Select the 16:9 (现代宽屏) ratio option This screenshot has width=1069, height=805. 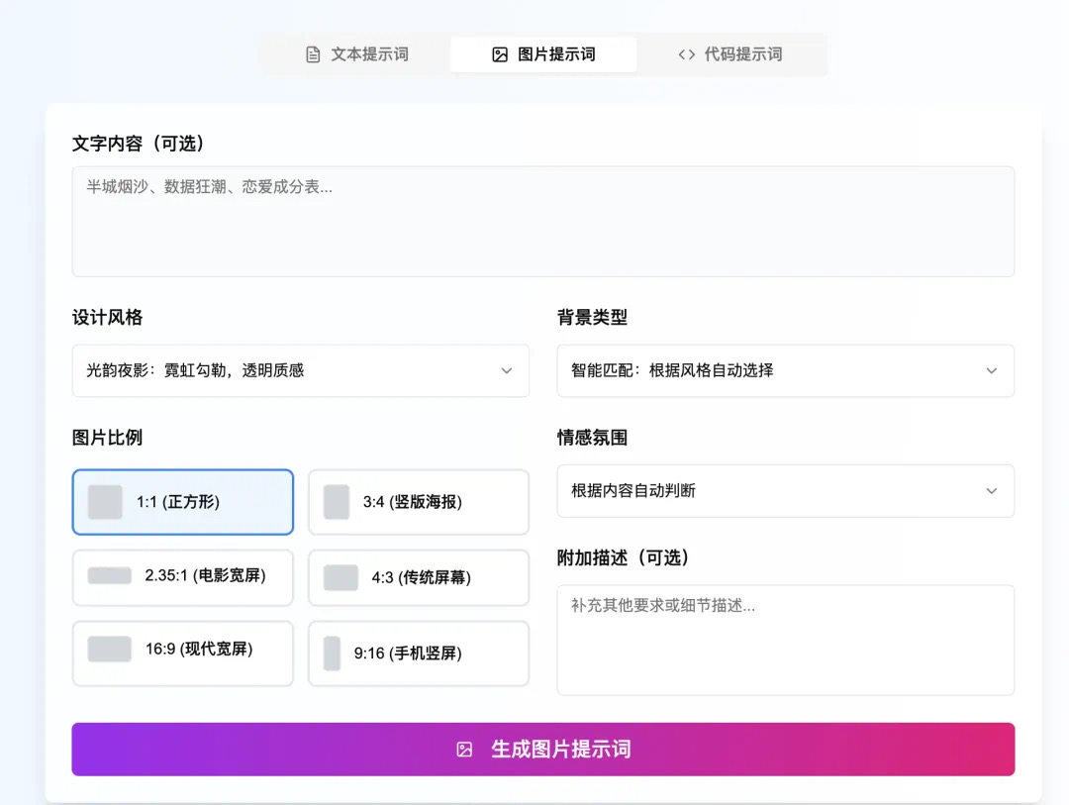point(183,653)
